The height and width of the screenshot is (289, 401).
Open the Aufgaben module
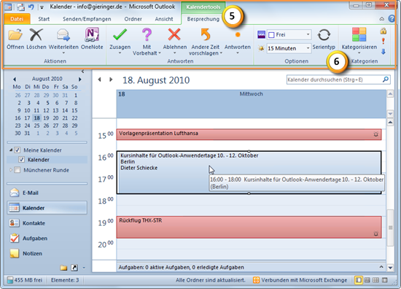point(47,239)
